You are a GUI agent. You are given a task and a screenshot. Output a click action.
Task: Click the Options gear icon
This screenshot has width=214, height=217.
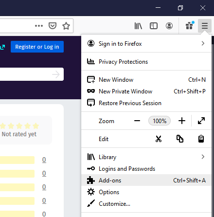91,192
